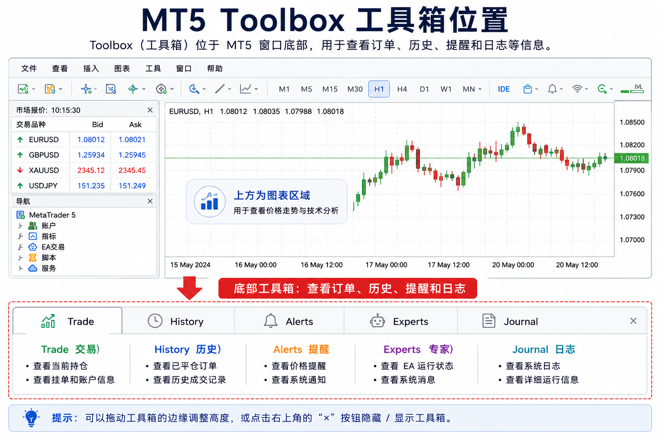This screenshot has width=661, height=441.
Task: Open the 工具 menu
Action: [x=153, y=68]
